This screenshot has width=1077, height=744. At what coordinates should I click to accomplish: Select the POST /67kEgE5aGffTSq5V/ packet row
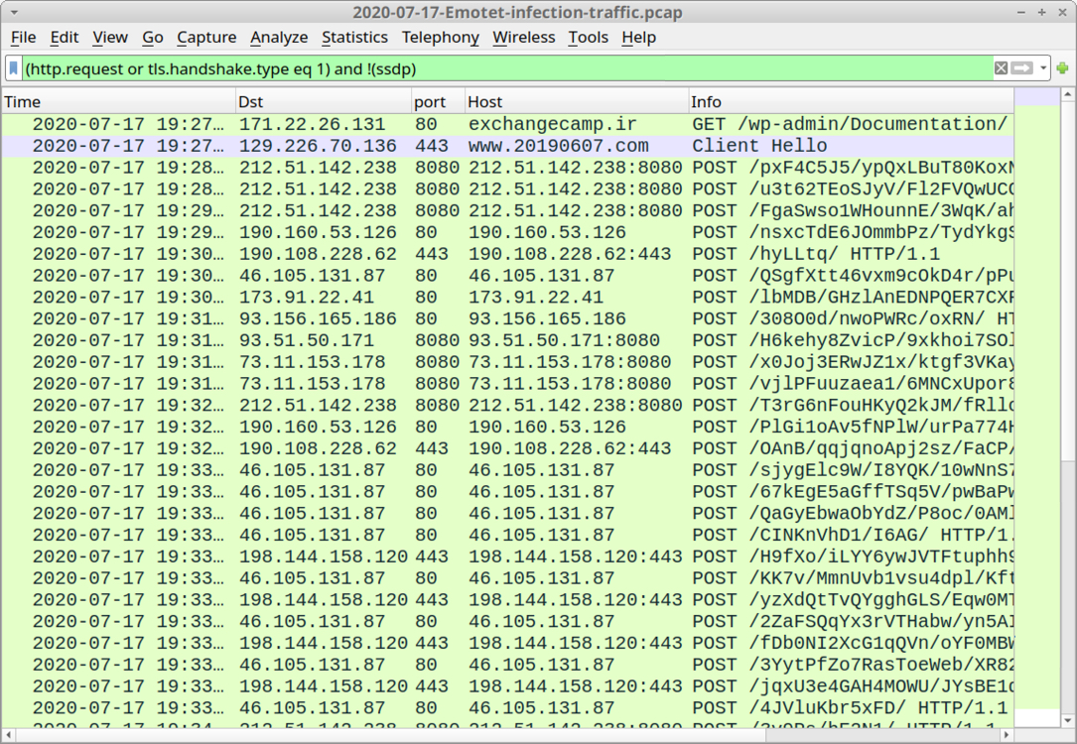click(507, 491)
